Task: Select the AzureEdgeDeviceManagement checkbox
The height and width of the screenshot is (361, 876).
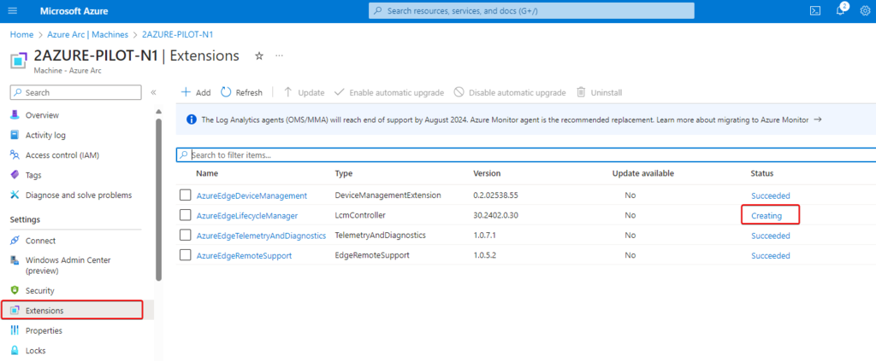Action: (186, 195)
